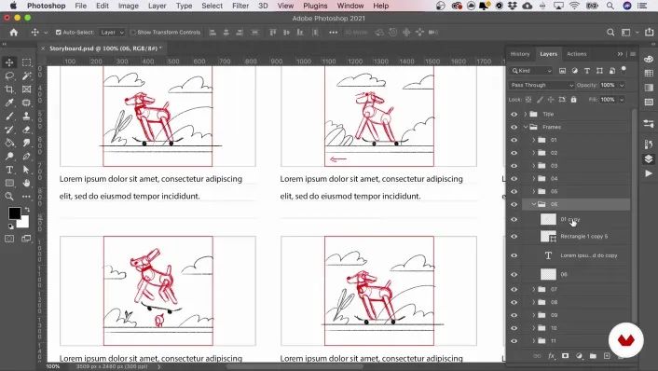Add a layer mask from panel footer

(565, 356)
